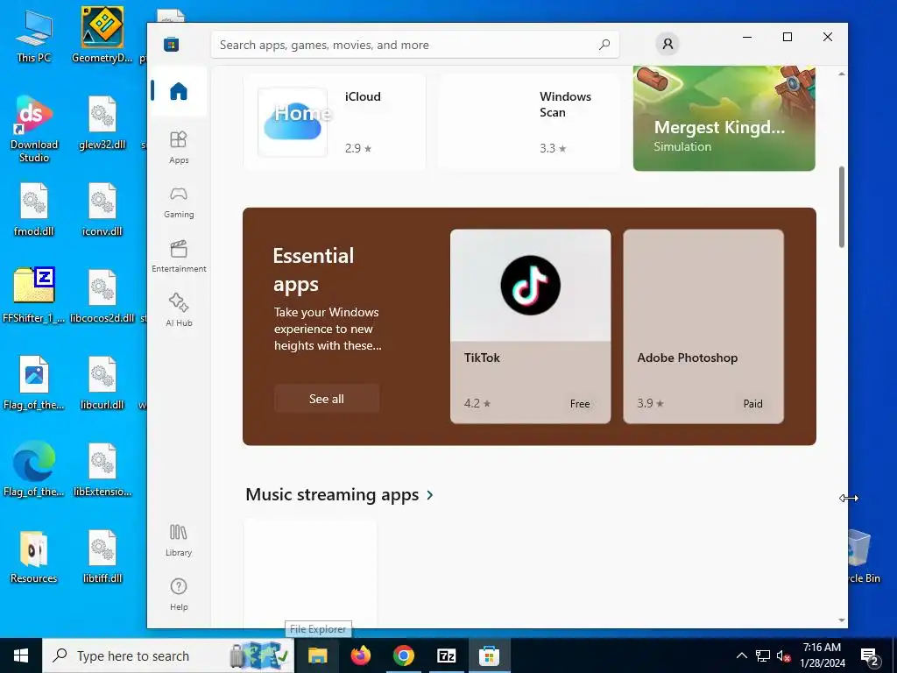Click taskbar clock showing 7:16 AM
897x673 pixels.
tap(822, 655)
